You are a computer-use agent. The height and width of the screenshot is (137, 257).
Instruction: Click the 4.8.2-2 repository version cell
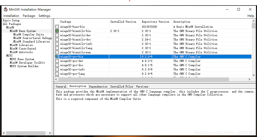(x=147, y=61)
